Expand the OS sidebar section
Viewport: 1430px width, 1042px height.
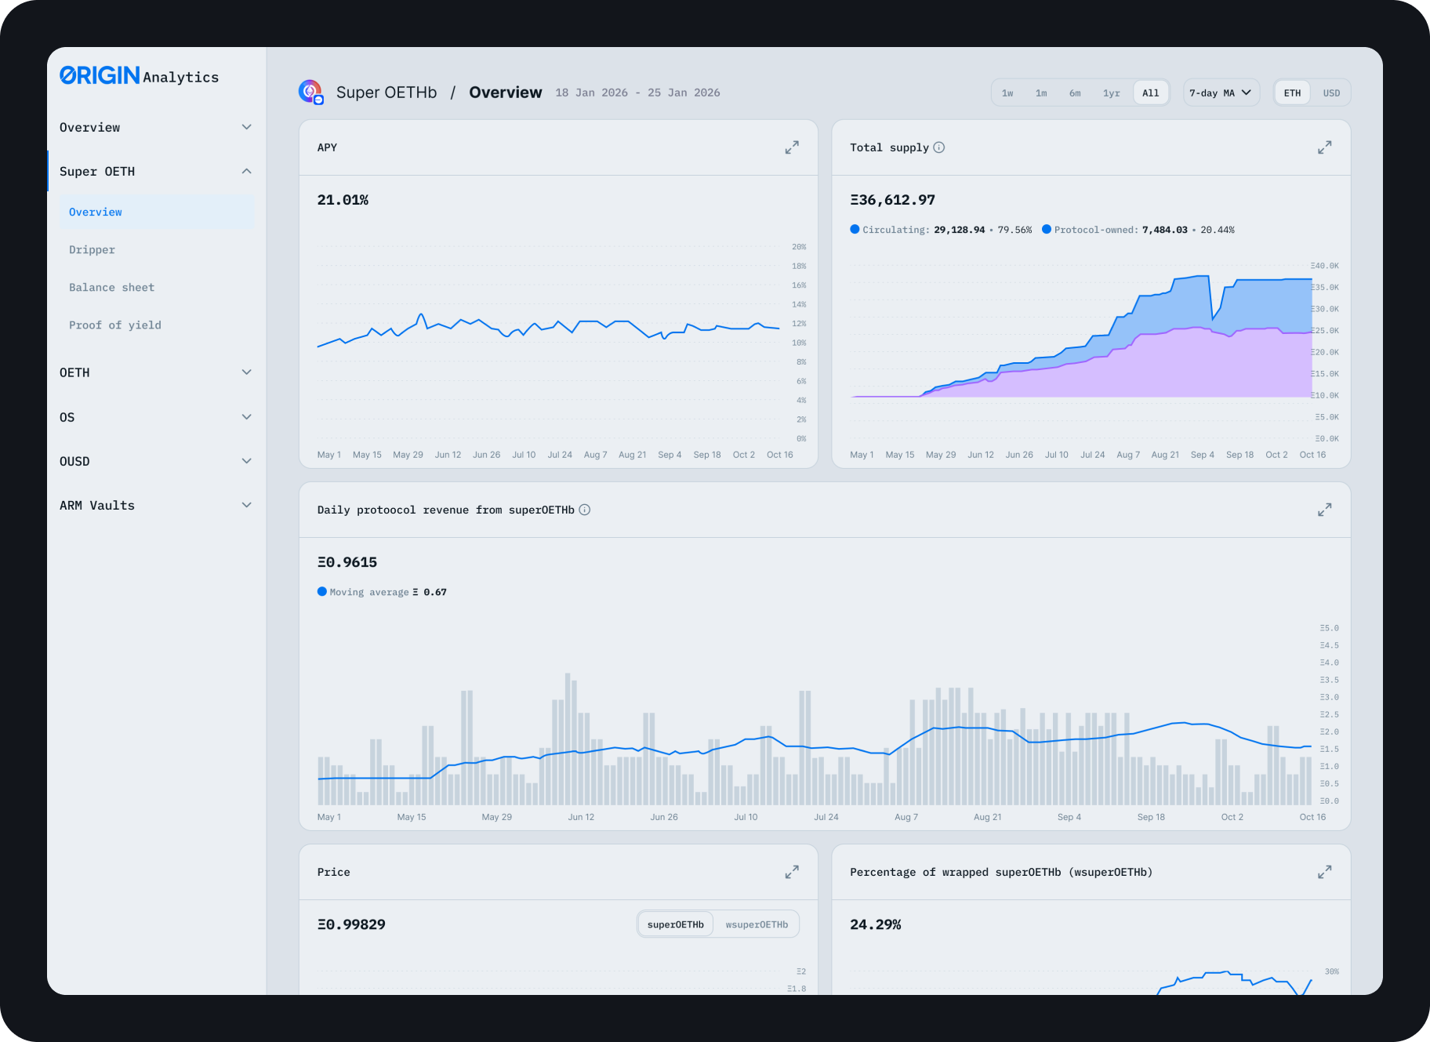click(155, 417)
